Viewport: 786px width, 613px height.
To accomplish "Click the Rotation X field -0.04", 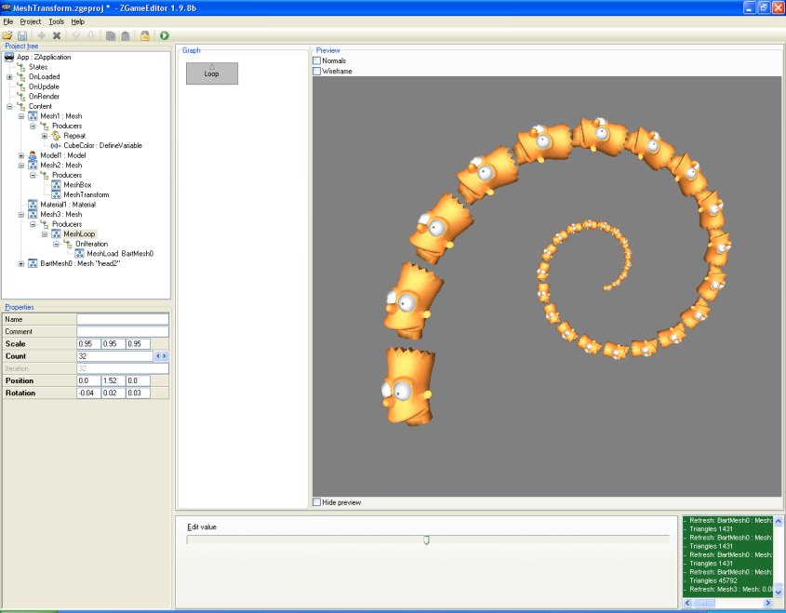I will click(88, 393).
